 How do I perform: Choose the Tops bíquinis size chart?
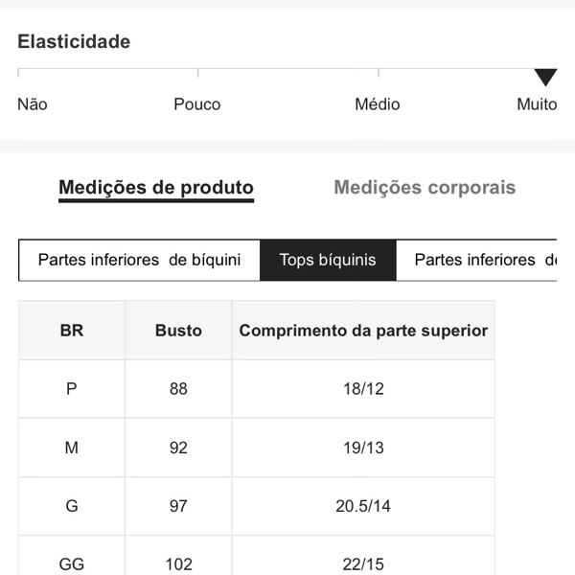328,260
